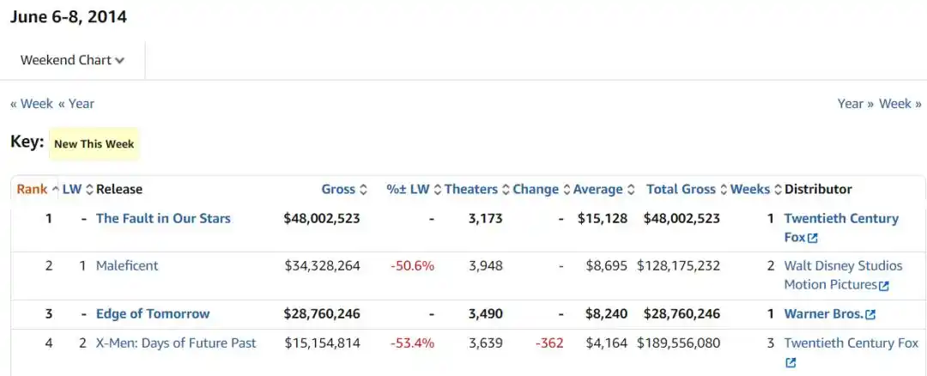927x376 pixels.
Task: Open Edge of Tomorrow release link
Action: pos(153,314)
